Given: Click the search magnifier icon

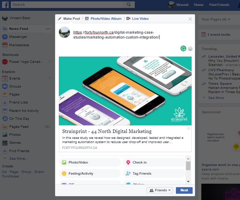Looking at the screenshot, I should click(x=129, y=5).
